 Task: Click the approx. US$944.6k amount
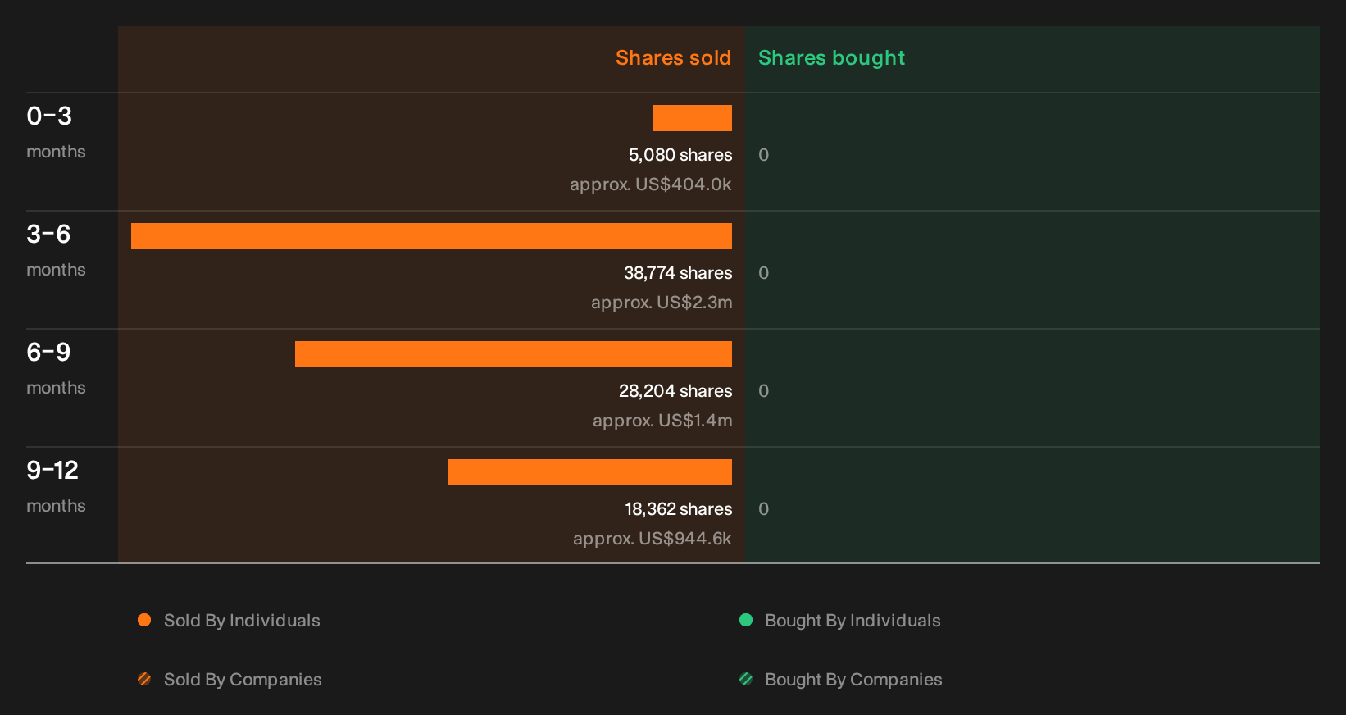(653, 539)
